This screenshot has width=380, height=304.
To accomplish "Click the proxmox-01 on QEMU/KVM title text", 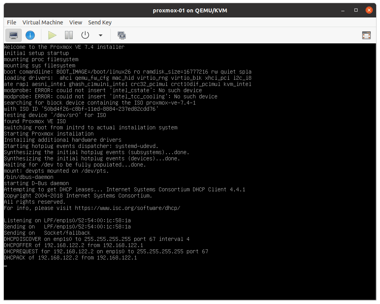I will (190, 10).
